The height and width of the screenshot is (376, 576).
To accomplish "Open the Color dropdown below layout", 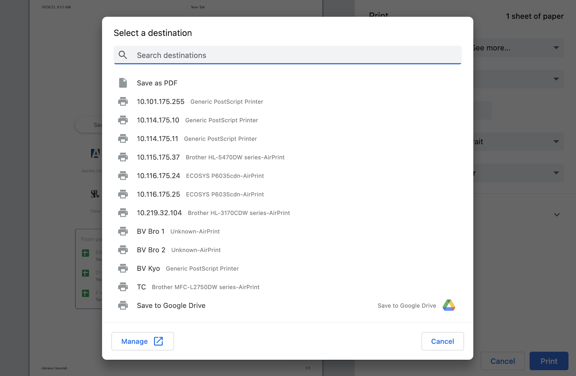I will coord(518,173).
